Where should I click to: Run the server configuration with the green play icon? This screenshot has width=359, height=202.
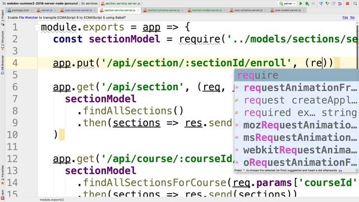pos(301,3)
